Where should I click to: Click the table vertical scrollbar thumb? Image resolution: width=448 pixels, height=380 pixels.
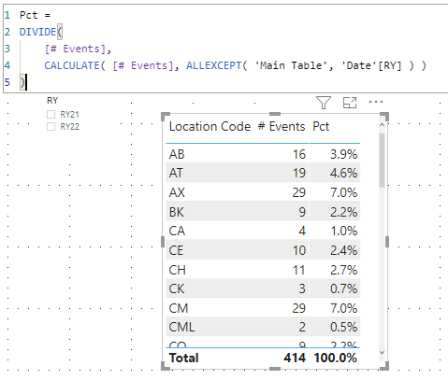pyautogui.click(x=382, y=161)
